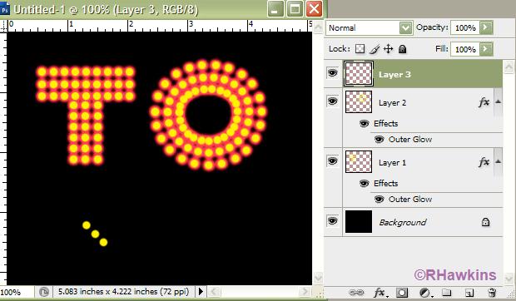Click the link layers chain icon
Viewport: 516px width, 301px height.
pos(356,293)
